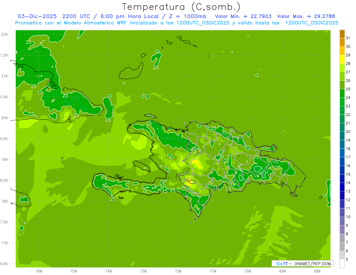Click the '31' colorbar scale label
This screenshot has height=275, width=356.
click(x=348, y=38)
